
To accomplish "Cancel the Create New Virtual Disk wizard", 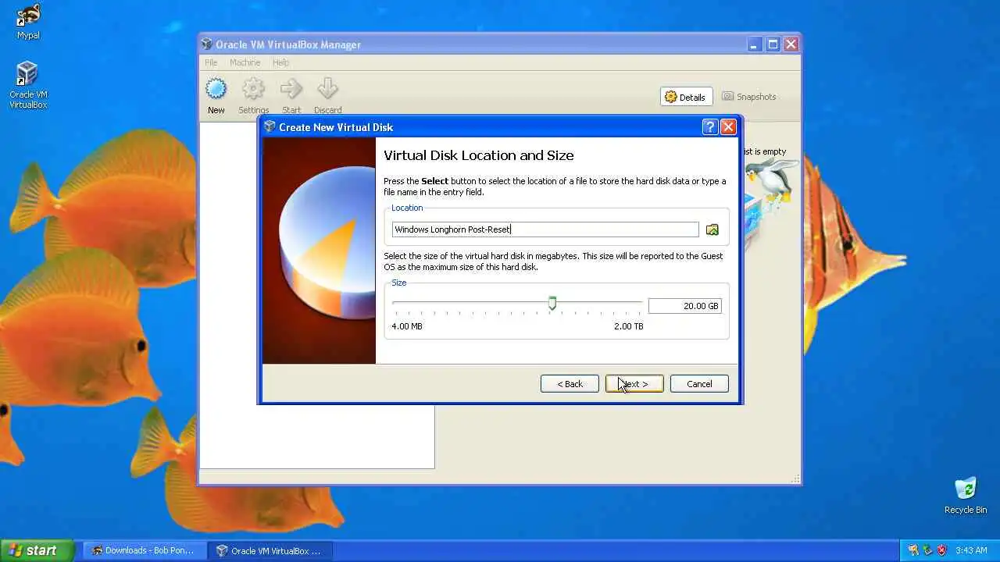I will (x=699, y=384).
